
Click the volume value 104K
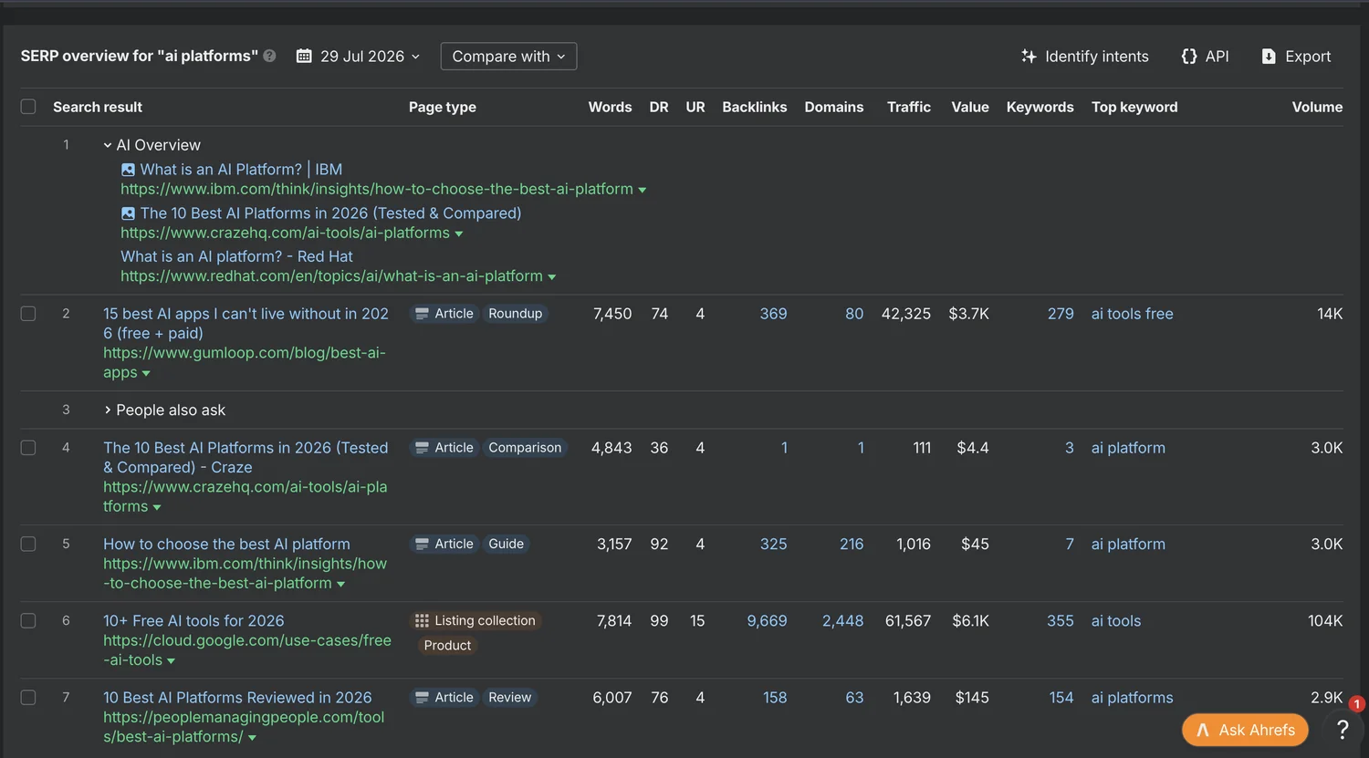(1325, 621)
